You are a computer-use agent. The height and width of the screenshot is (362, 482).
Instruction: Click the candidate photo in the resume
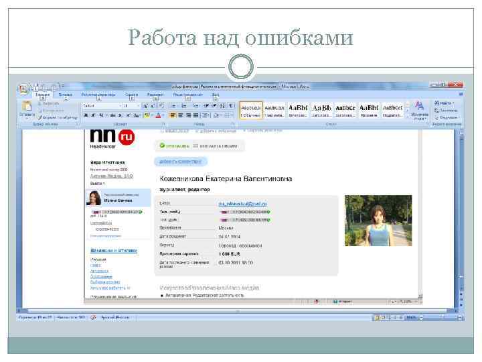tap(378, 221)
